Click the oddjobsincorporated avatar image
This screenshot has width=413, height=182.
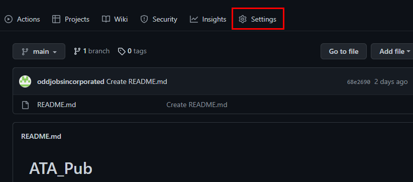25,81
